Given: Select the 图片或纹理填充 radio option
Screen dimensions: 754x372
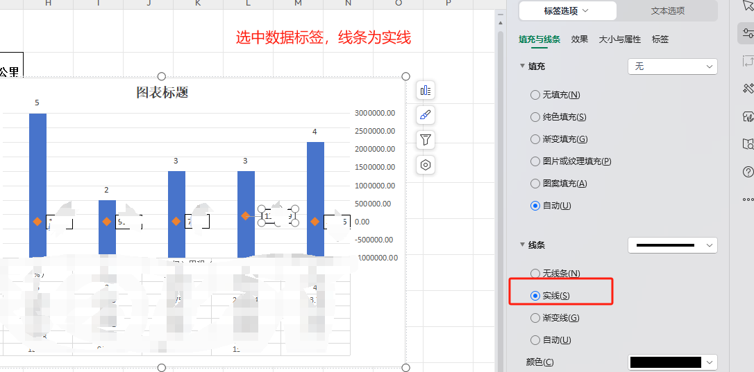Looking at the screenshot, I should [x=535, y=161].
